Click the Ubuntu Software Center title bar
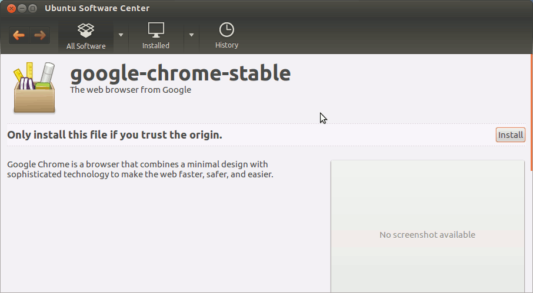The width and height of the screenshot is (533, 293). point(265,8)
